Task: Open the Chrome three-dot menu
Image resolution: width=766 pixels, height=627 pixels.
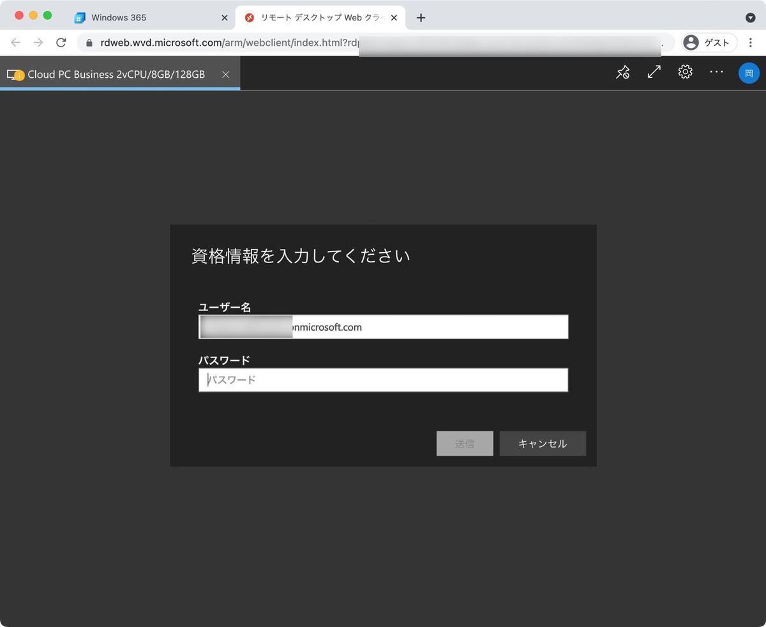Action: [x=751, y=43]
